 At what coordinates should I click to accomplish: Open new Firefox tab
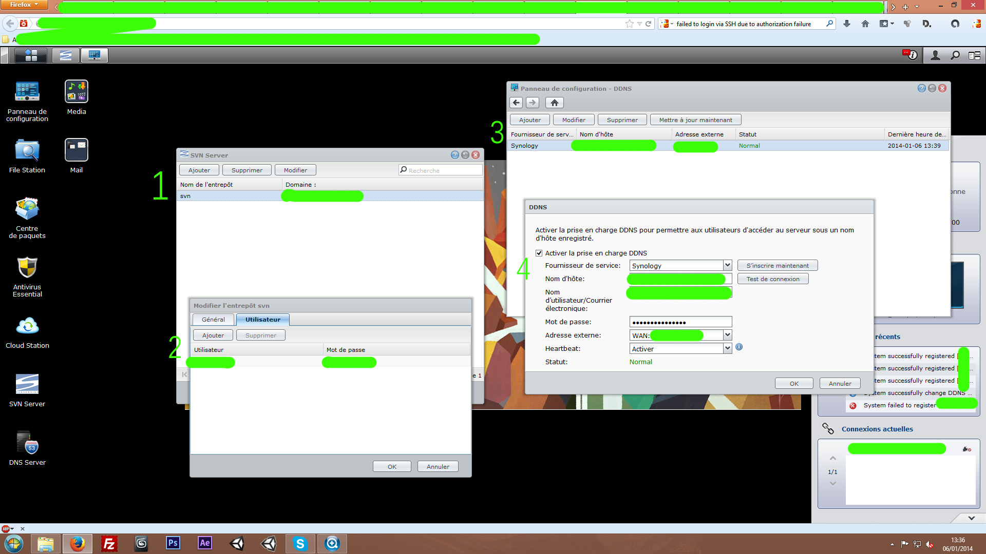[905, 7]
